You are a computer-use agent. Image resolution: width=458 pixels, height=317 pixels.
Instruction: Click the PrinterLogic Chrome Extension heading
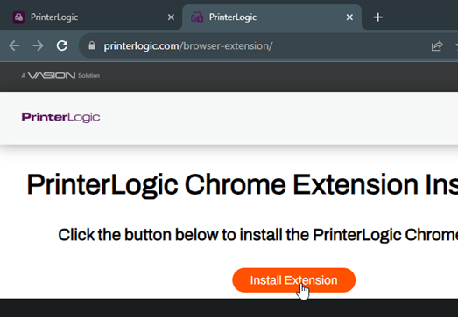pyautogui.click(x=243, y=185)
